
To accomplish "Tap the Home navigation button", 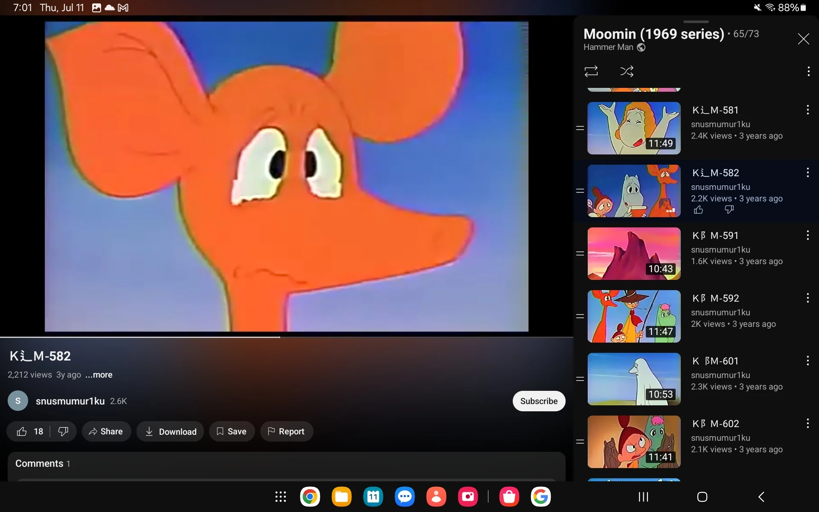I will click(702, 497).
